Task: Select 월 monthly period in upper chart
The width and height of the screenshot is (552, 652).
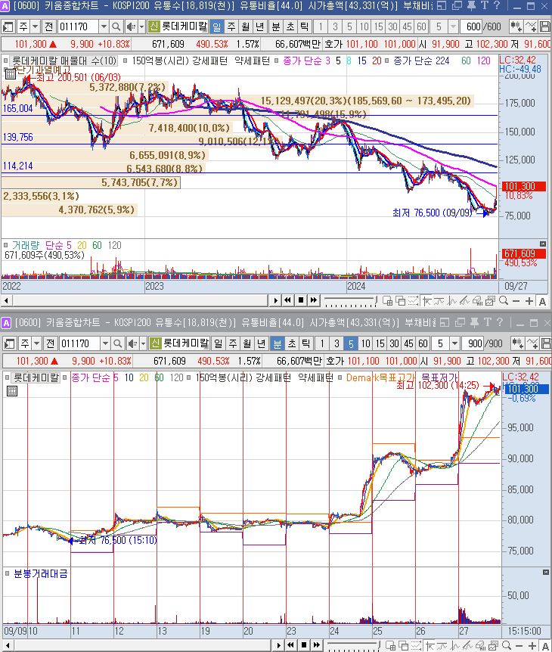Action: 245,27
